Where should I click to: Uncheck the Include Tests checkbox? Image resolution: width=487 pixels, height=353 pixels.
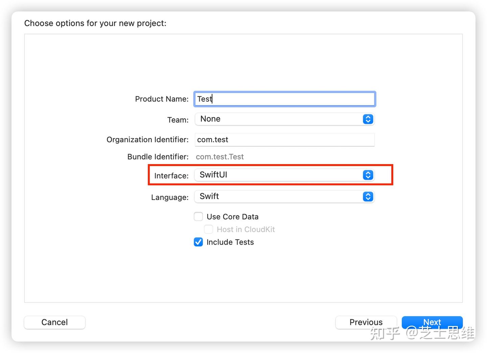(x=198, y=242)
